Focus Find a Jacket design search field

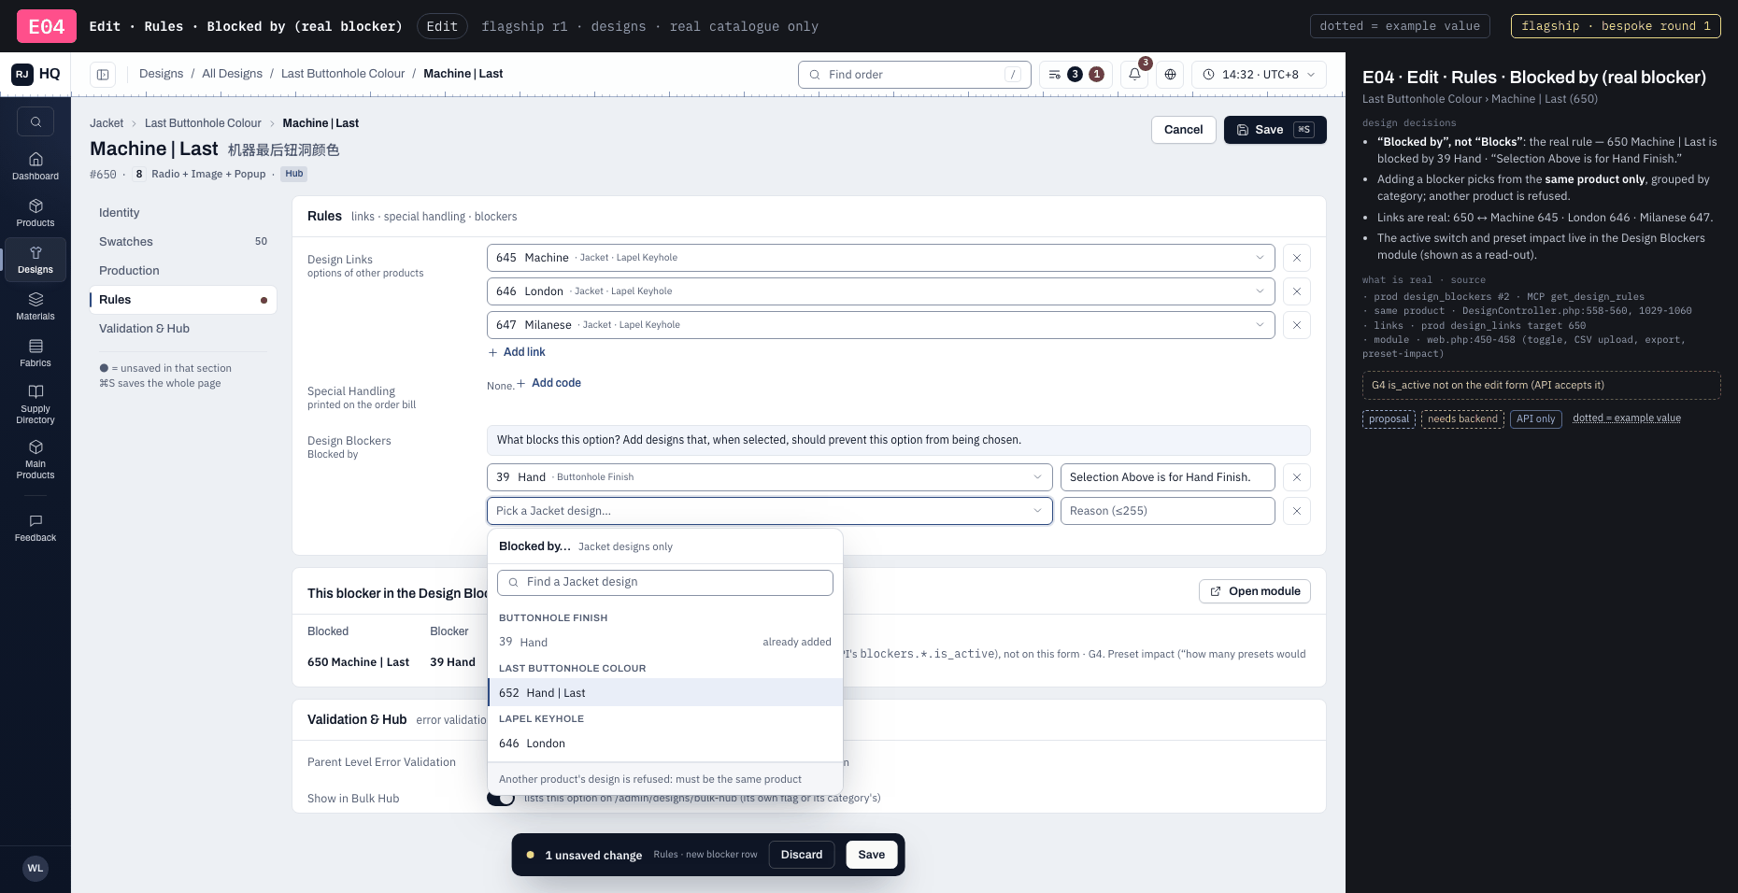(665, 583)
